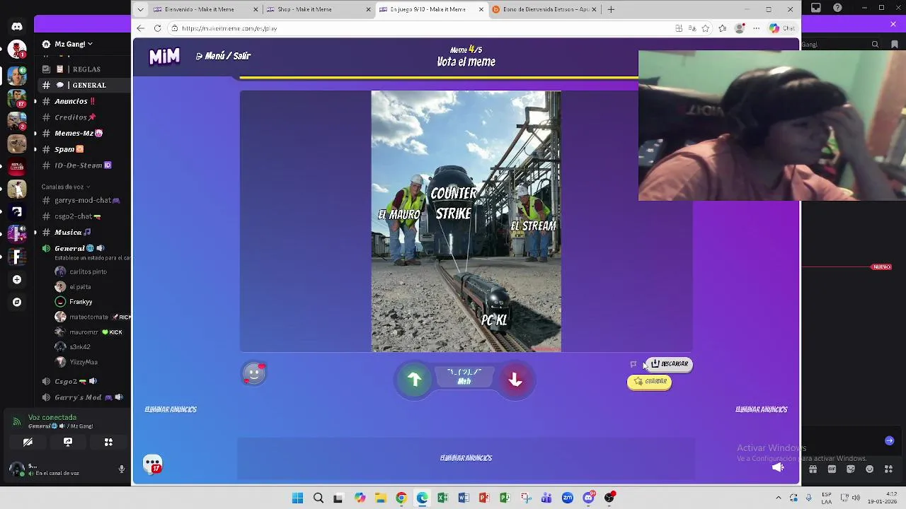Open Discord emoji picker in chat bar

870,469
